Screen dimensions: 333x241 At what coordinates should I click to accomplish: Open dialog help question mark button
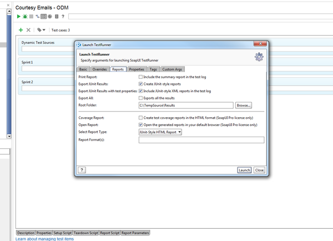point(82,170)
